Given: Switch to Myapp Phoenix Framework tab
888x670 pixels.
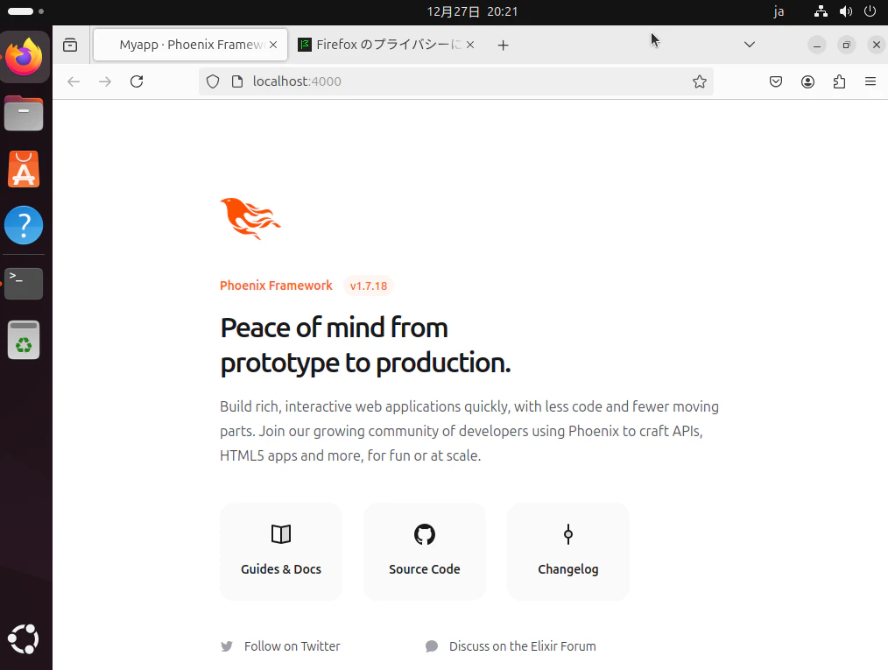Looking at the screenshot, I should coord(190,45).
